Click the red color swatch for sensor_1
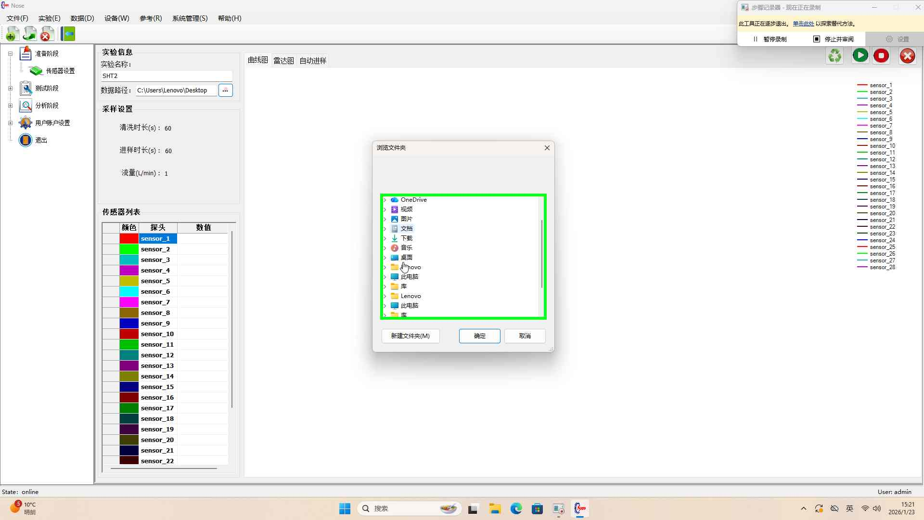 (129, 239)
